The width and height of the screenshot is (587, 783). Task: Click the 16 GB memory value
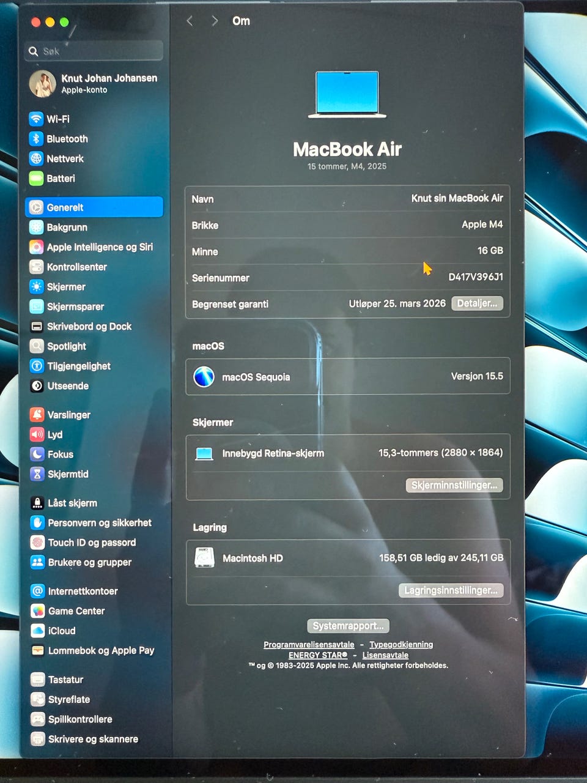point(490,251)
